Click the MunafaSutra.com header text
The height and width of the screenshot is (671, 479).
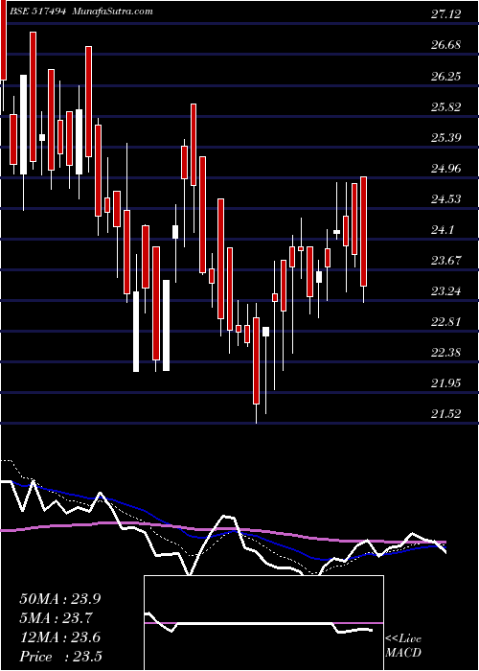[113, 12]
